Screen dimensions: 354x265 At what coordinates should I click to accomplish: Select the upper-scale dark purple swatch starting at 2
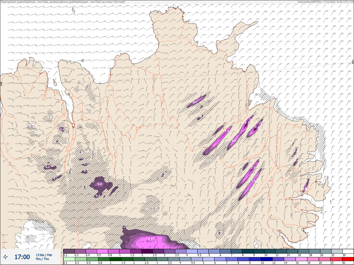click(147, 251)
